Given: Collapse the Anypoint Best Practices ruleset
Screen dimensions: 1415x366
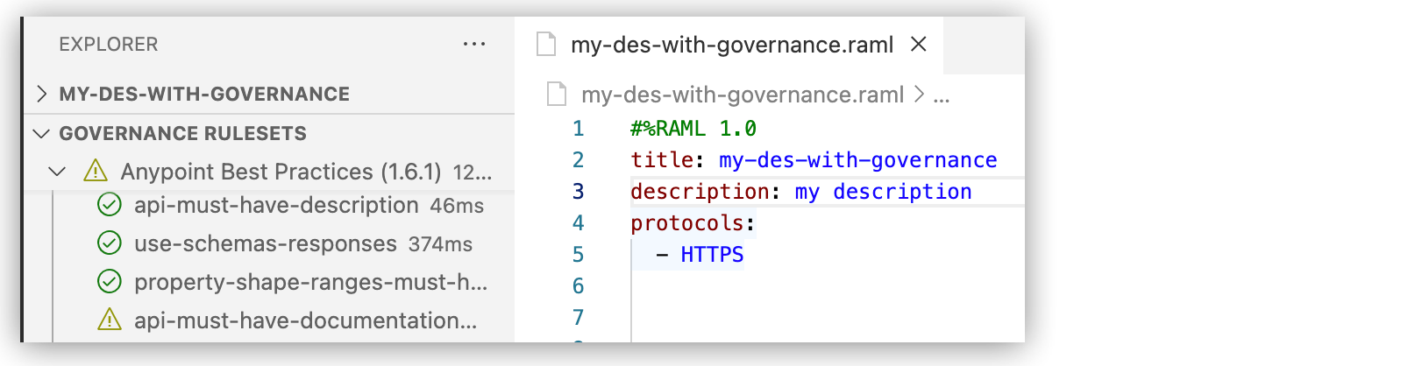Looking at the screenshot, I should click(57, 171).
